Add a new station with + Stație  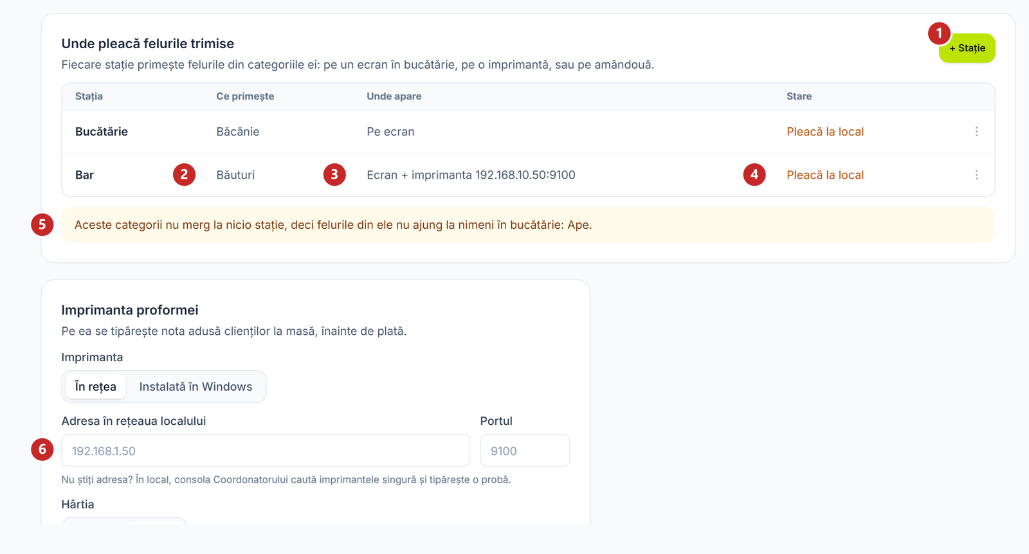pyautogui.click(x=967, y=48)
